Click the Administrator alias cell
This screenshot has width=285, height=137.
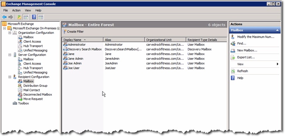[114, 44]
